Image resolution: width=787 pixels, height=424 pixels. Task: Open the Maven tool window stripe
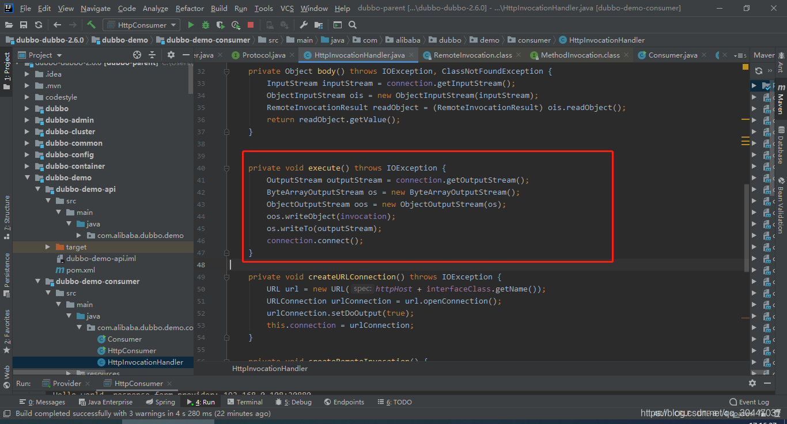[x=781, y=99]
